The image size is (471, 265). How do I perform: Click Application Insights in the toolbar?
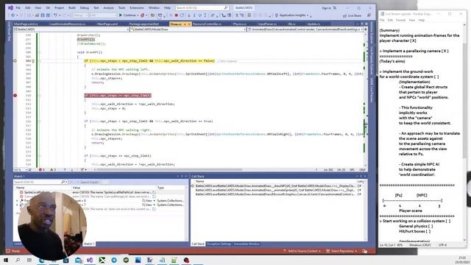tap(292, 15)
